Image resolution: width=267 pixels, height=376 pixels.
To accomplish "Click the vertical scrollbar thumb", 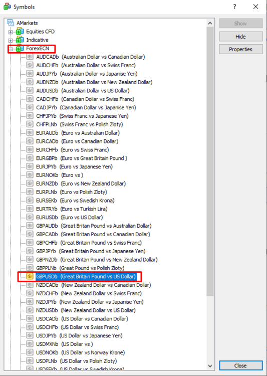I will pyautogui.click(x=210, y=161).
